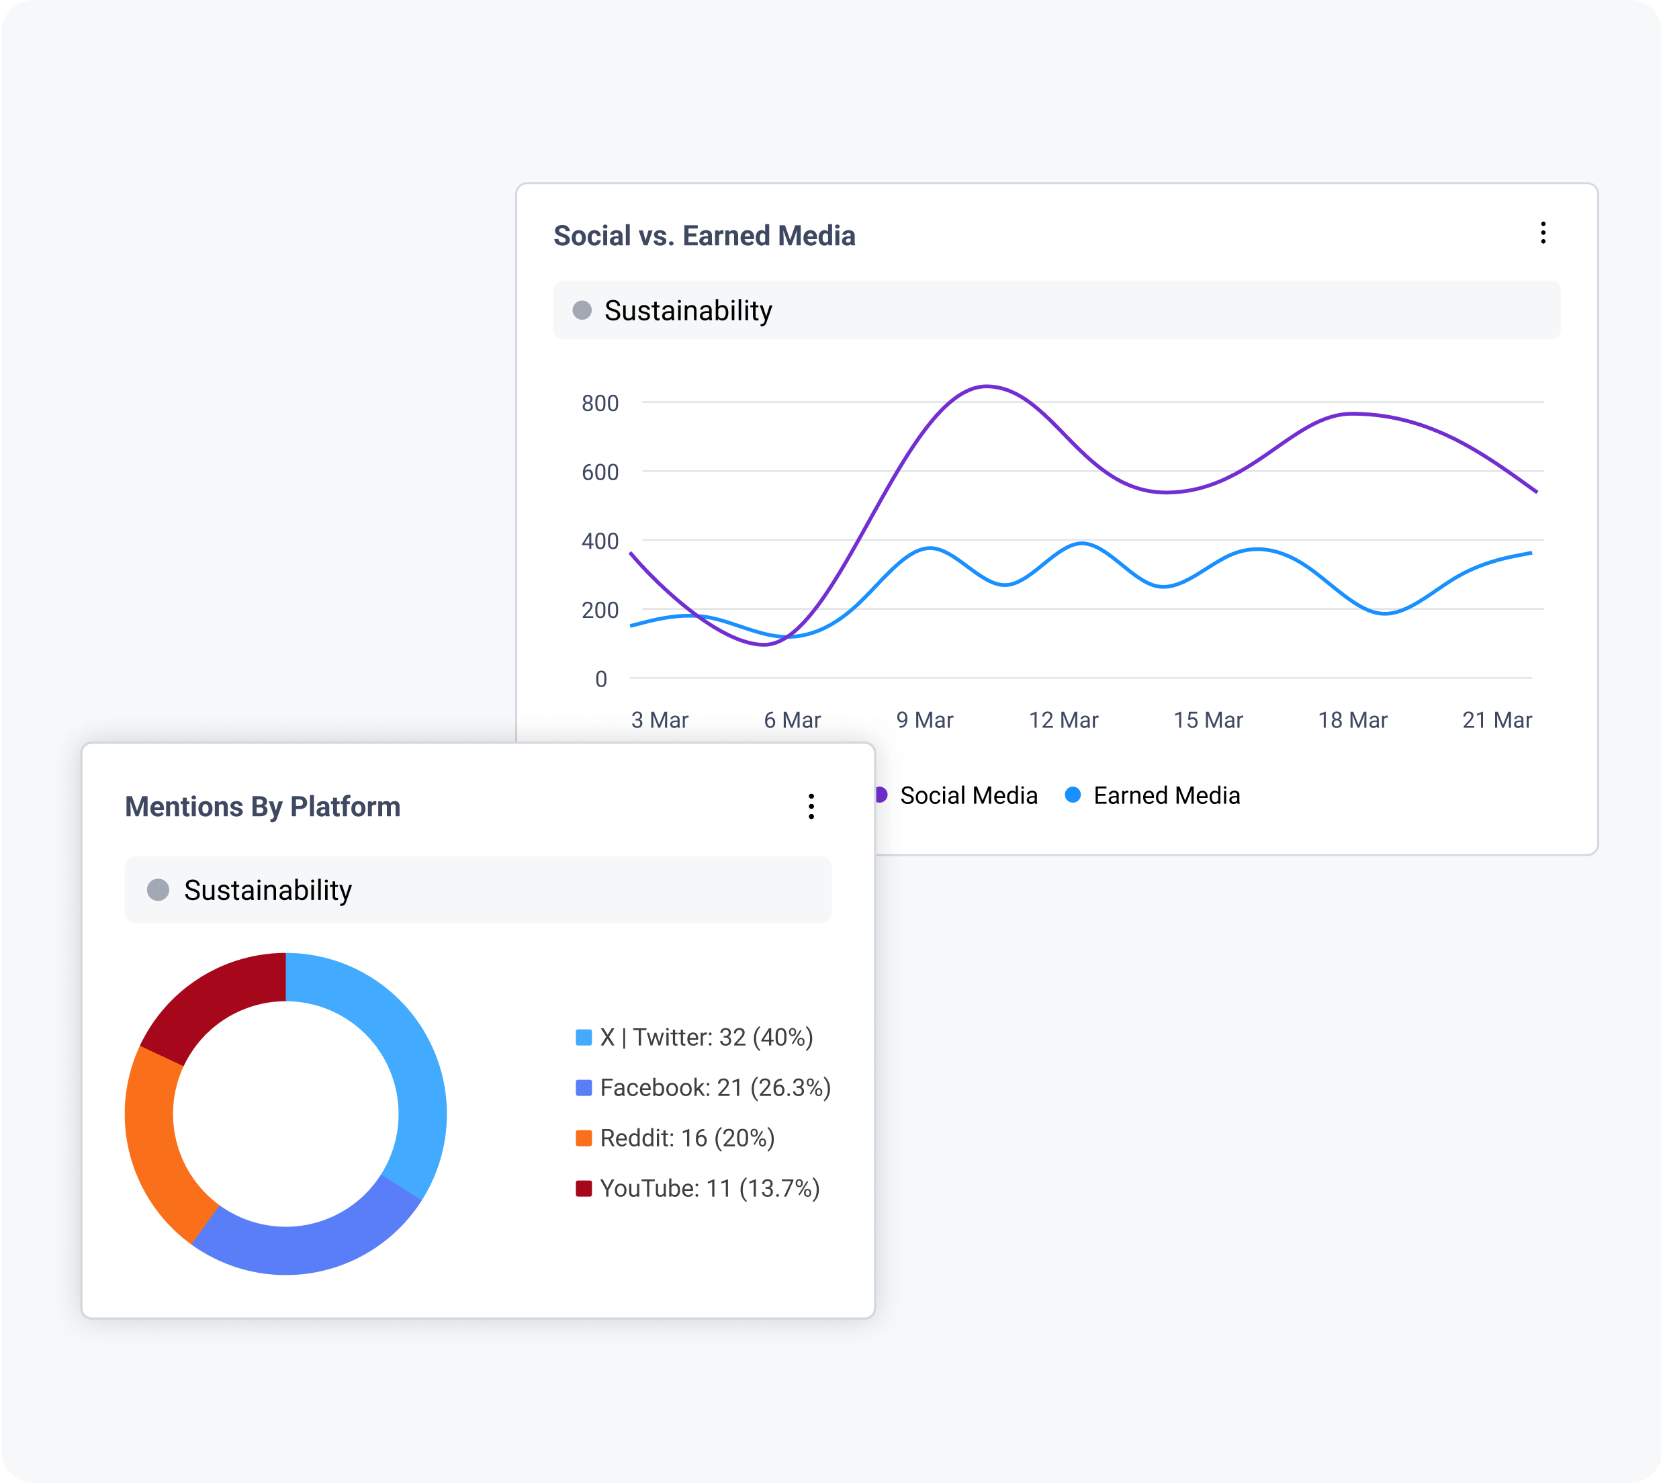The image size is (1661, 1483).
Task: Open the kebab menu on Social vs. Earned Media card
Action: [1542, 234]
